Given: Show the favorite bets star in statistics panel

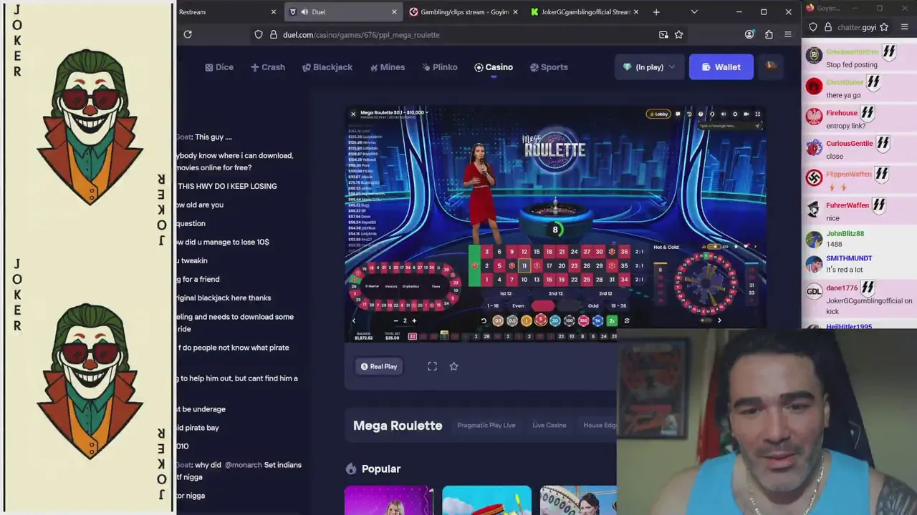Looking at the screenshot, I should point(736,247).
